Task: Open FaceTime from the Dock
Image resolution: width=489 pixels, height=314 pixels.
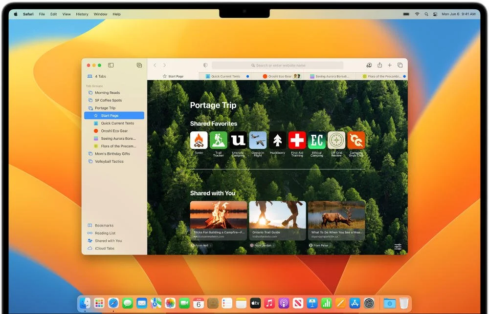Action: (x=184, y=303)
